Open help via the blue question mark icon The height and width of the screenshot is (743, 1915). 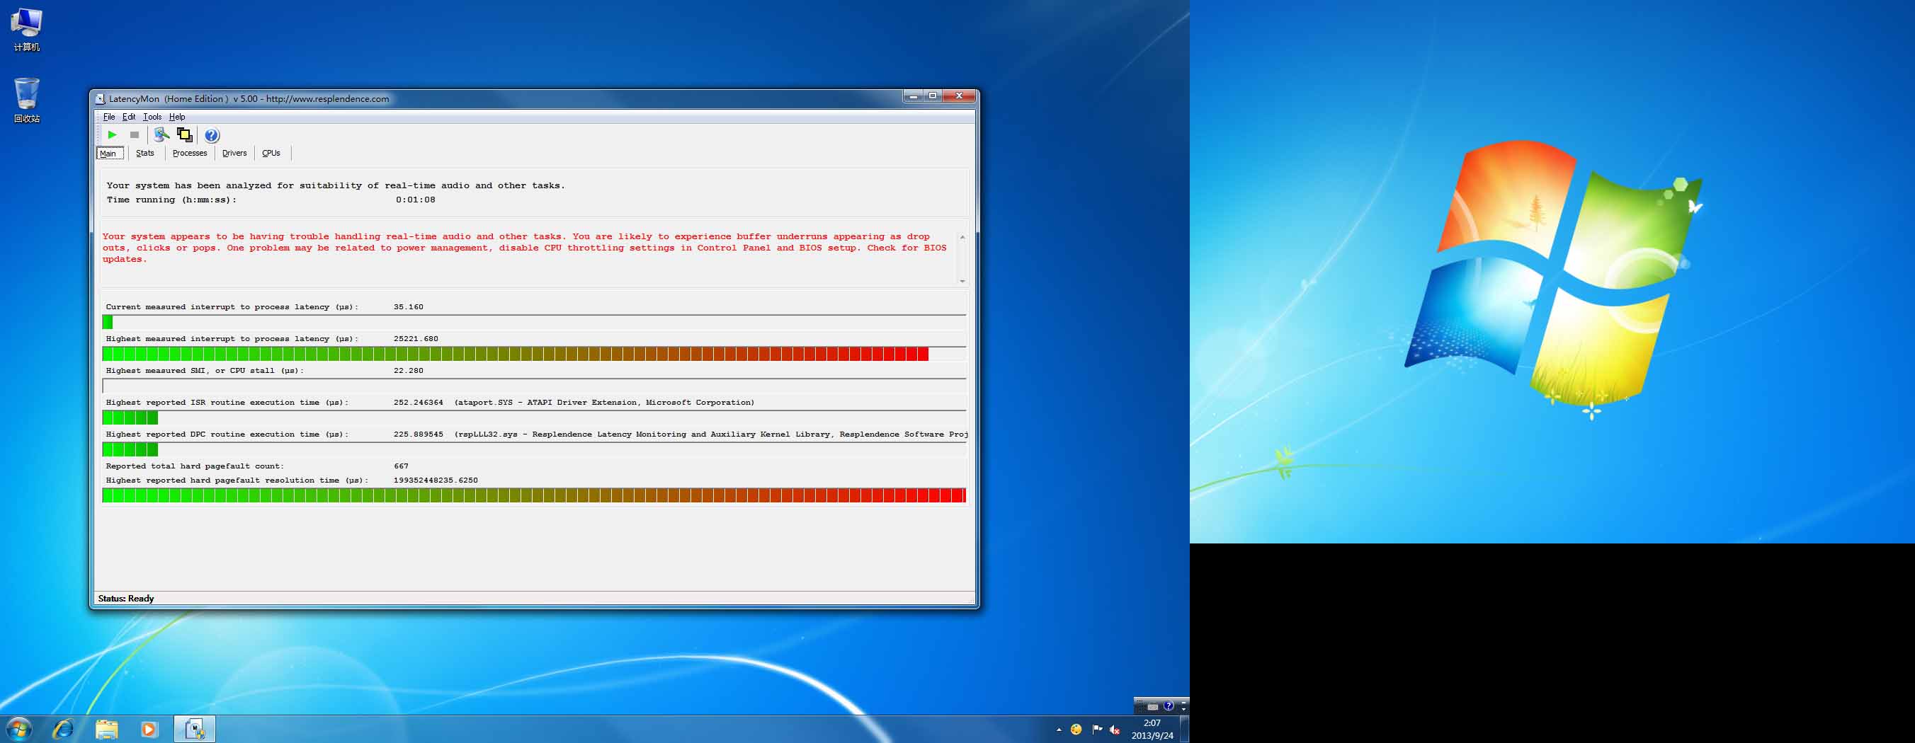pyautogui.click(x=212, y=135)
